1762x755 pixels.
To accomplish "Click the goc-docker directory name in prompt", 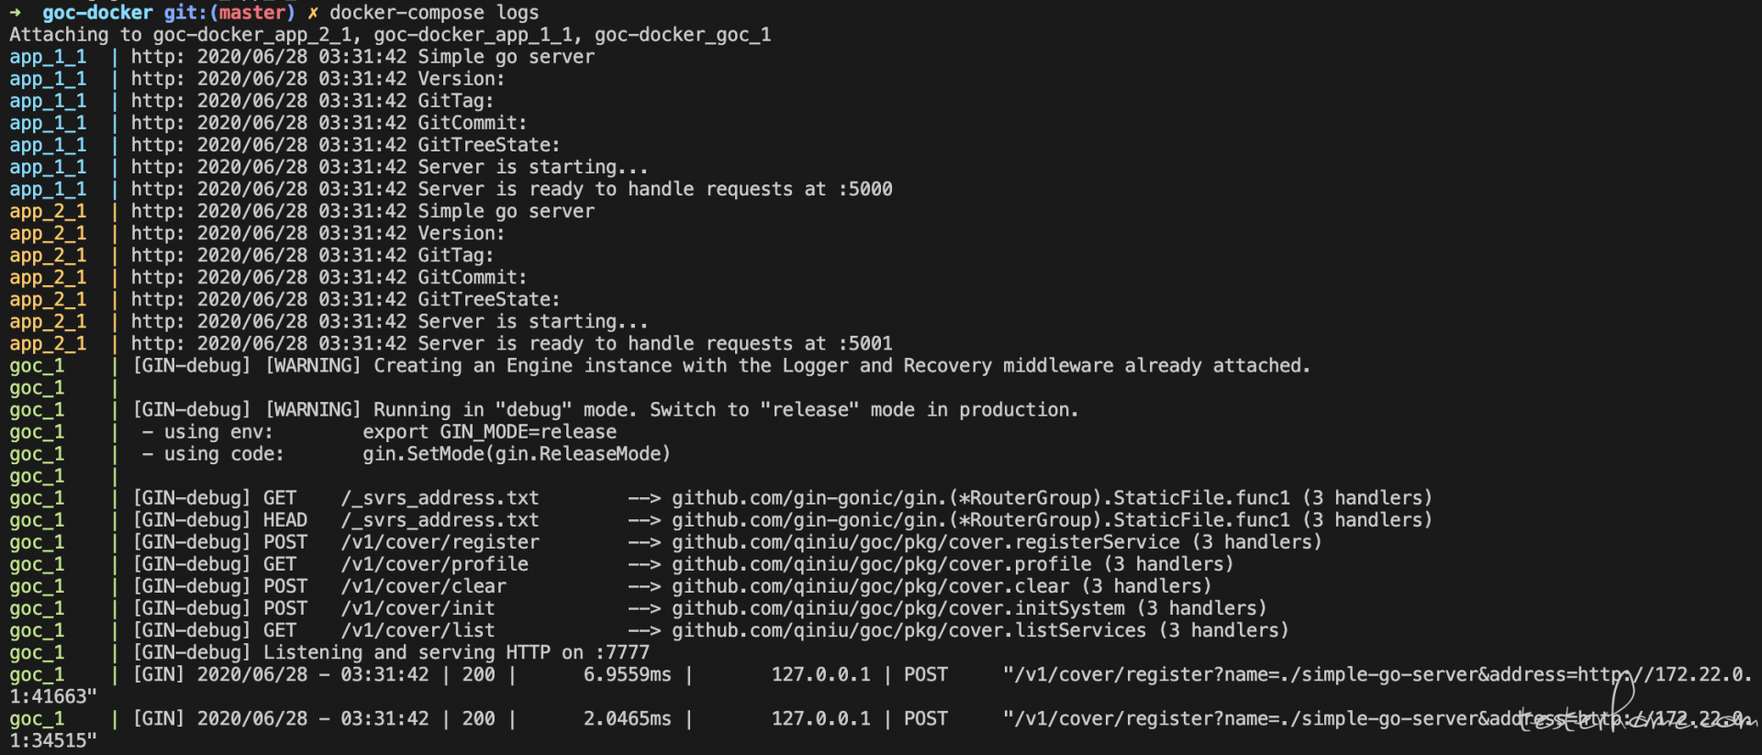I will (97, 13).
